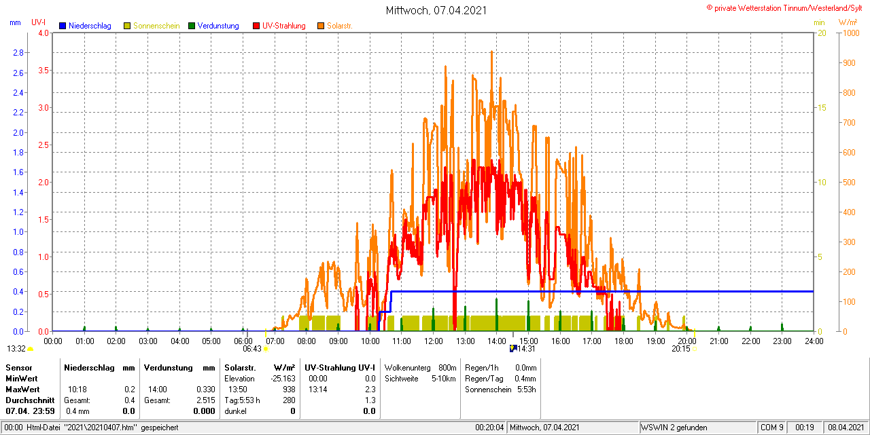Click the Niederschlag mm column header
Viewport: 870px width, 435px height.
(x=100, y=367)
